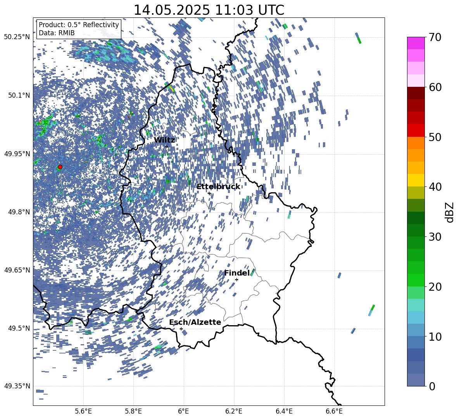Click the magenta 70 dBZ colorbar segment
459x419 pixels.
click(x=416, y=43)
